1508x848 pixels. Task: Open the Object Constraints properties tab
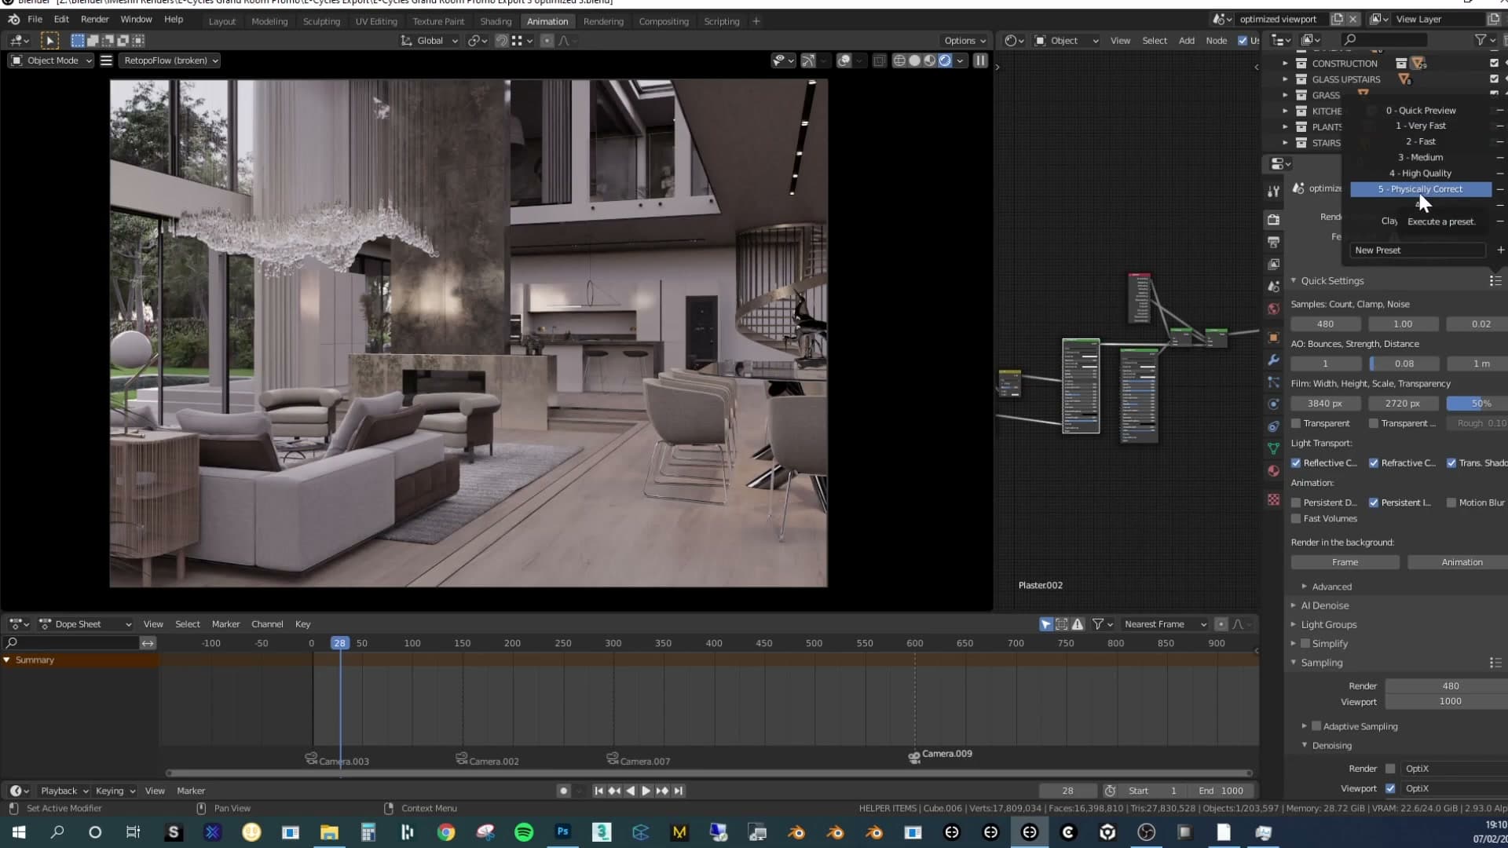[x=1273, y=426]
